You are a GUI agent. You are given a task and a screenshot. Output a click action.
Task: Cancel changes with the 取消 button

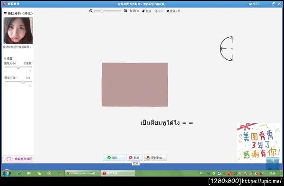[134, 158]
